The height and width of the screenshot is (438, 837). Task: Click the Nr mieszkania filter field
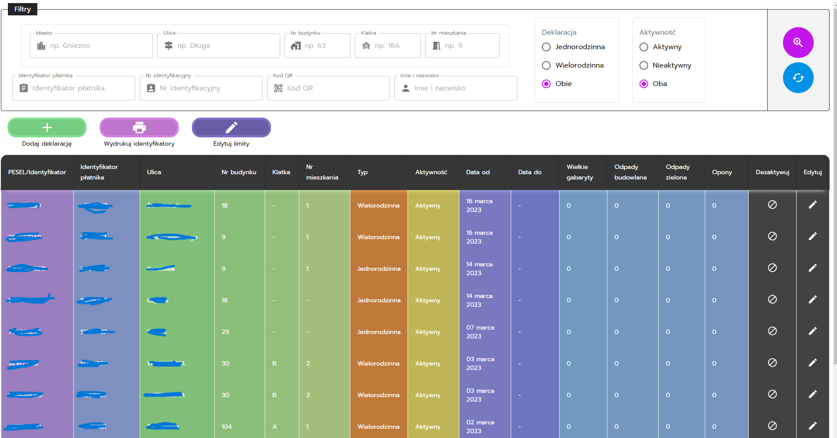462,46
